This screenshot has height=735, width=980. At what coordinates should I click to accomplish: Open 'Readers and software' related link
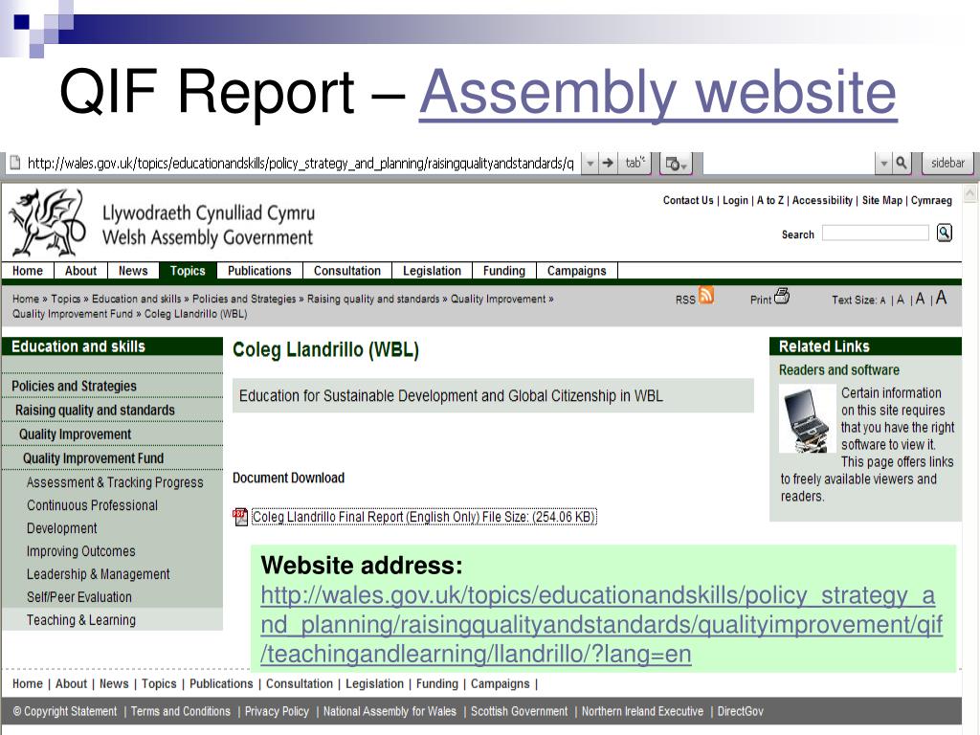838,370
